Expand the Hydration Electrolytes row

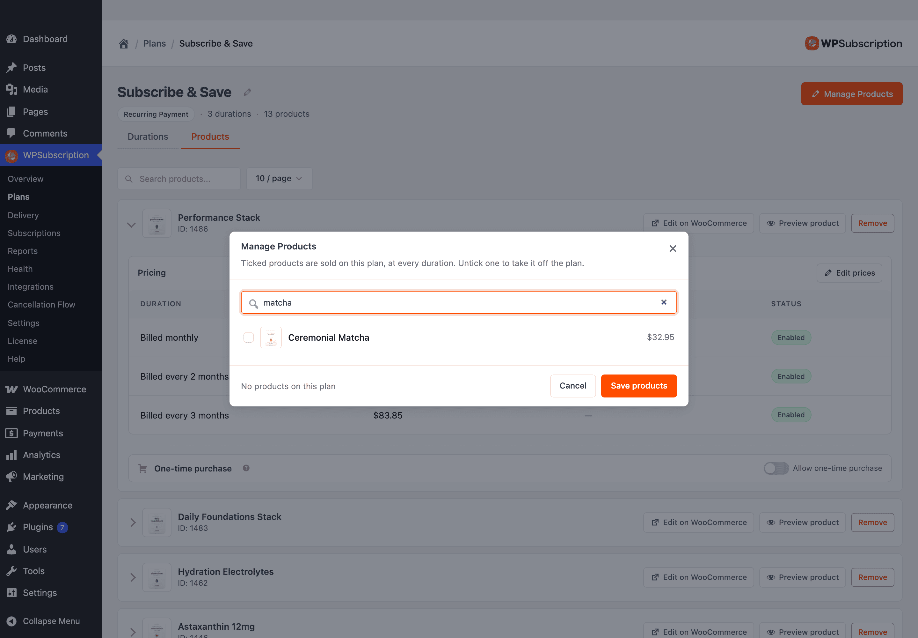(x=133, y=577)
